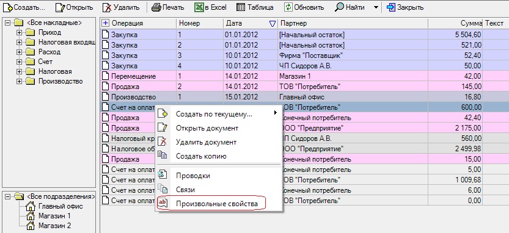Sort by the Дата column header
The height and width of the screenshot is (233, 509).
click(251, 23)
